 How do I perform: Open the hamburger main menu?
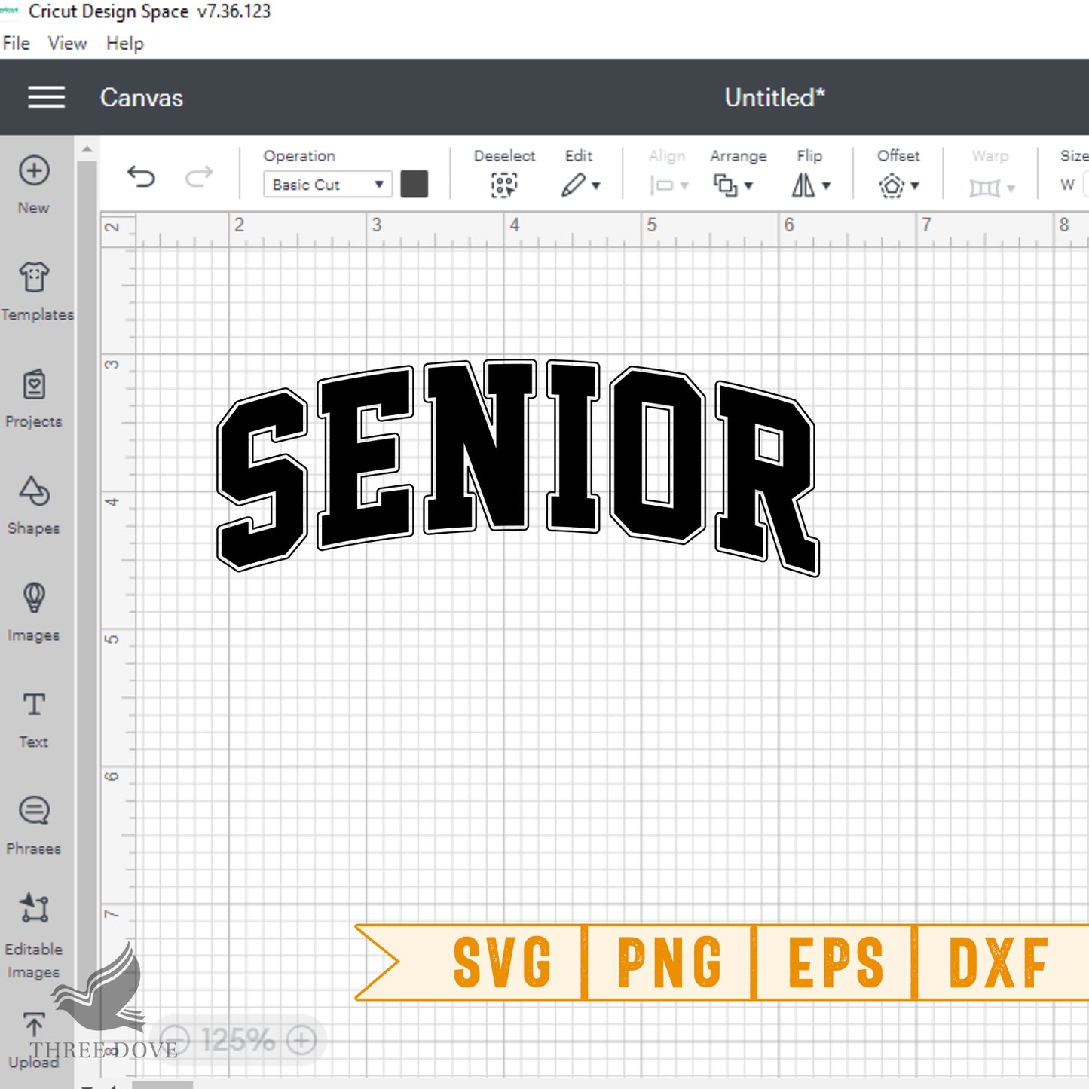pyautogui.click(x=46, y=97)
